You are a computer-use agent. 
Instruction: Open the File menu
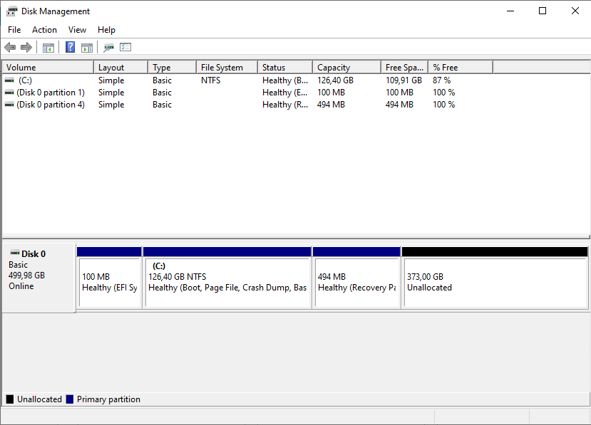pyautogui.click(x=14, y=30)
